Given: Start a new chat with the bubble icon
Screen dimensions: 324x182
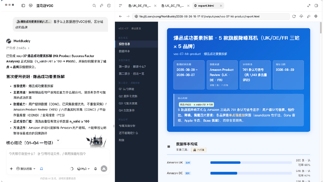Looking at the screenshot, I should tap(31, 6).
